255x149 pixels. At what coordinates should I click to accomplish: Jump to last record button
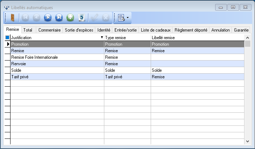pos(59,17)
